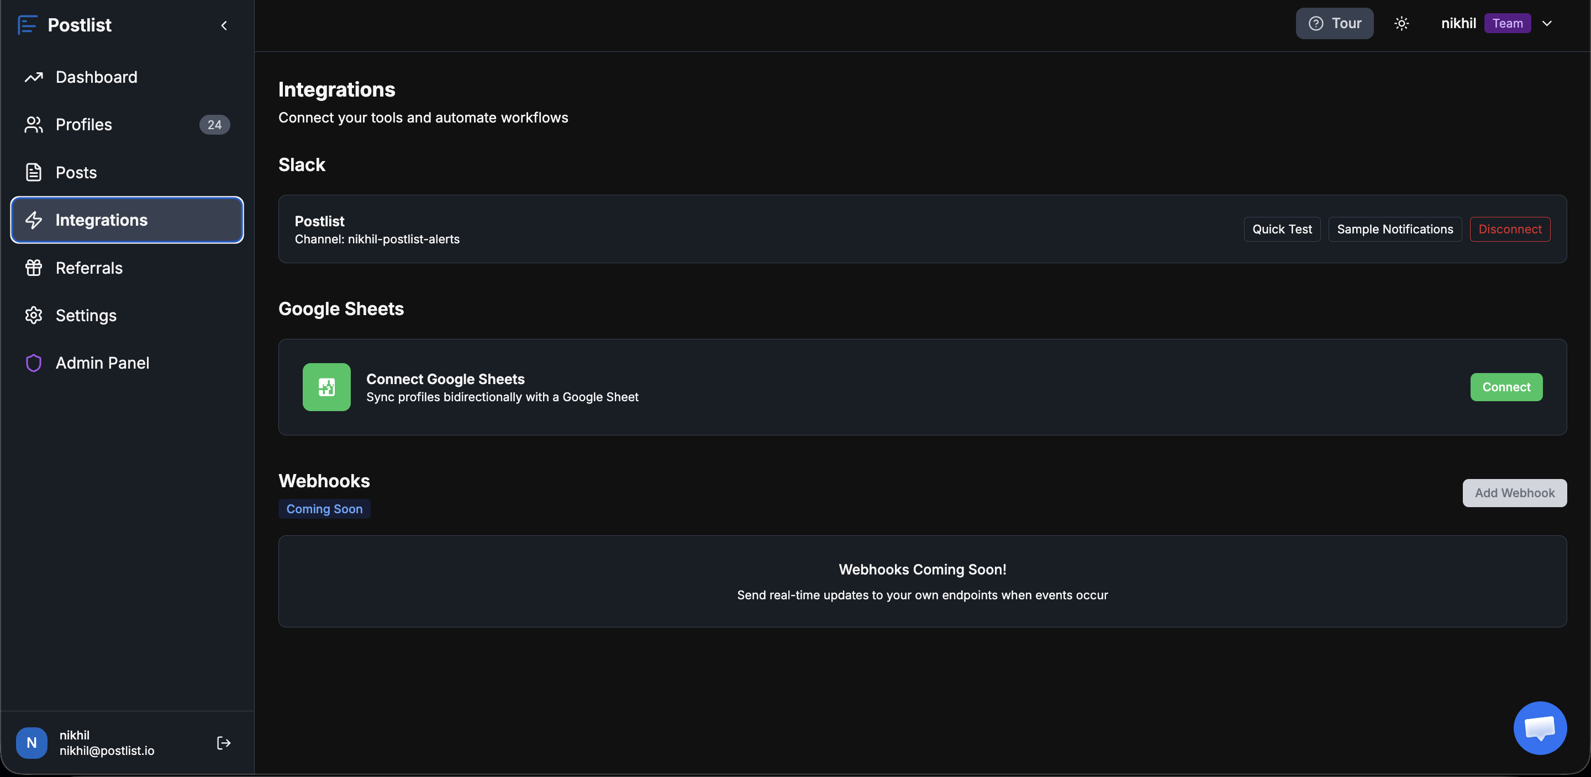
Task: Click the Google Sheets green icon
Action: coord(326,387)
